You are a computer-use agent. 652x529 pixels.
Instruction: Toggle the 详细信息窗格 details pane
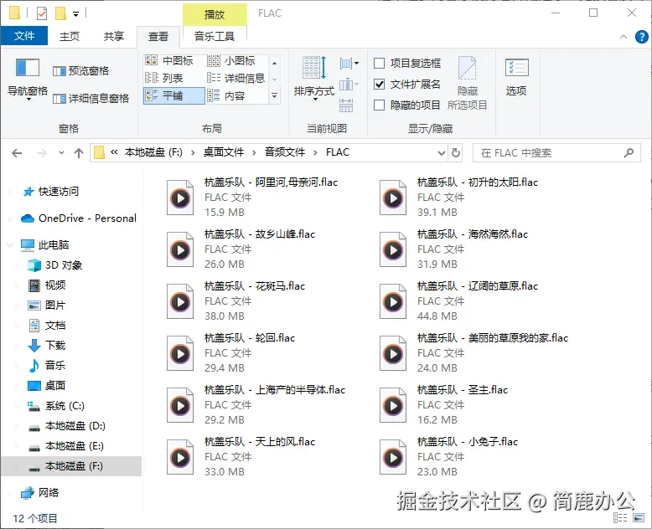91,99
